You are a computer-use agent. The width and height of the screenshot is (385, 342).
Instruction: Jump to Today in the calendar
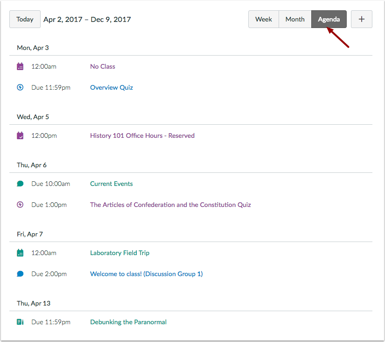coord(25,19)
